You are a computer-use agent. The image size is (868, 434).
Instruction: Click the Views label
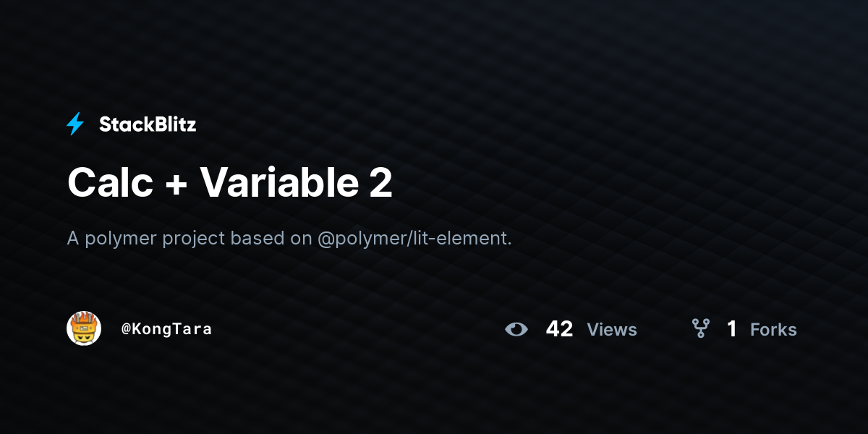612,330
